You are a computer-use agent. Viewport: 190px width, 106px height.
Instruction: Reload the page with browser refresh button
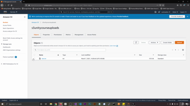click(x=8, y=5)
